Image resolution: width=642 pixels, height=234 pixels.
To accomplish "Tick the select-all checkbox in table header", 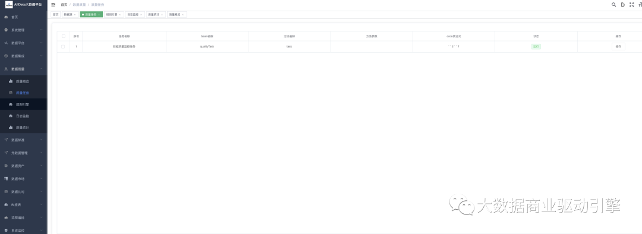I will (x=63, y=36).
